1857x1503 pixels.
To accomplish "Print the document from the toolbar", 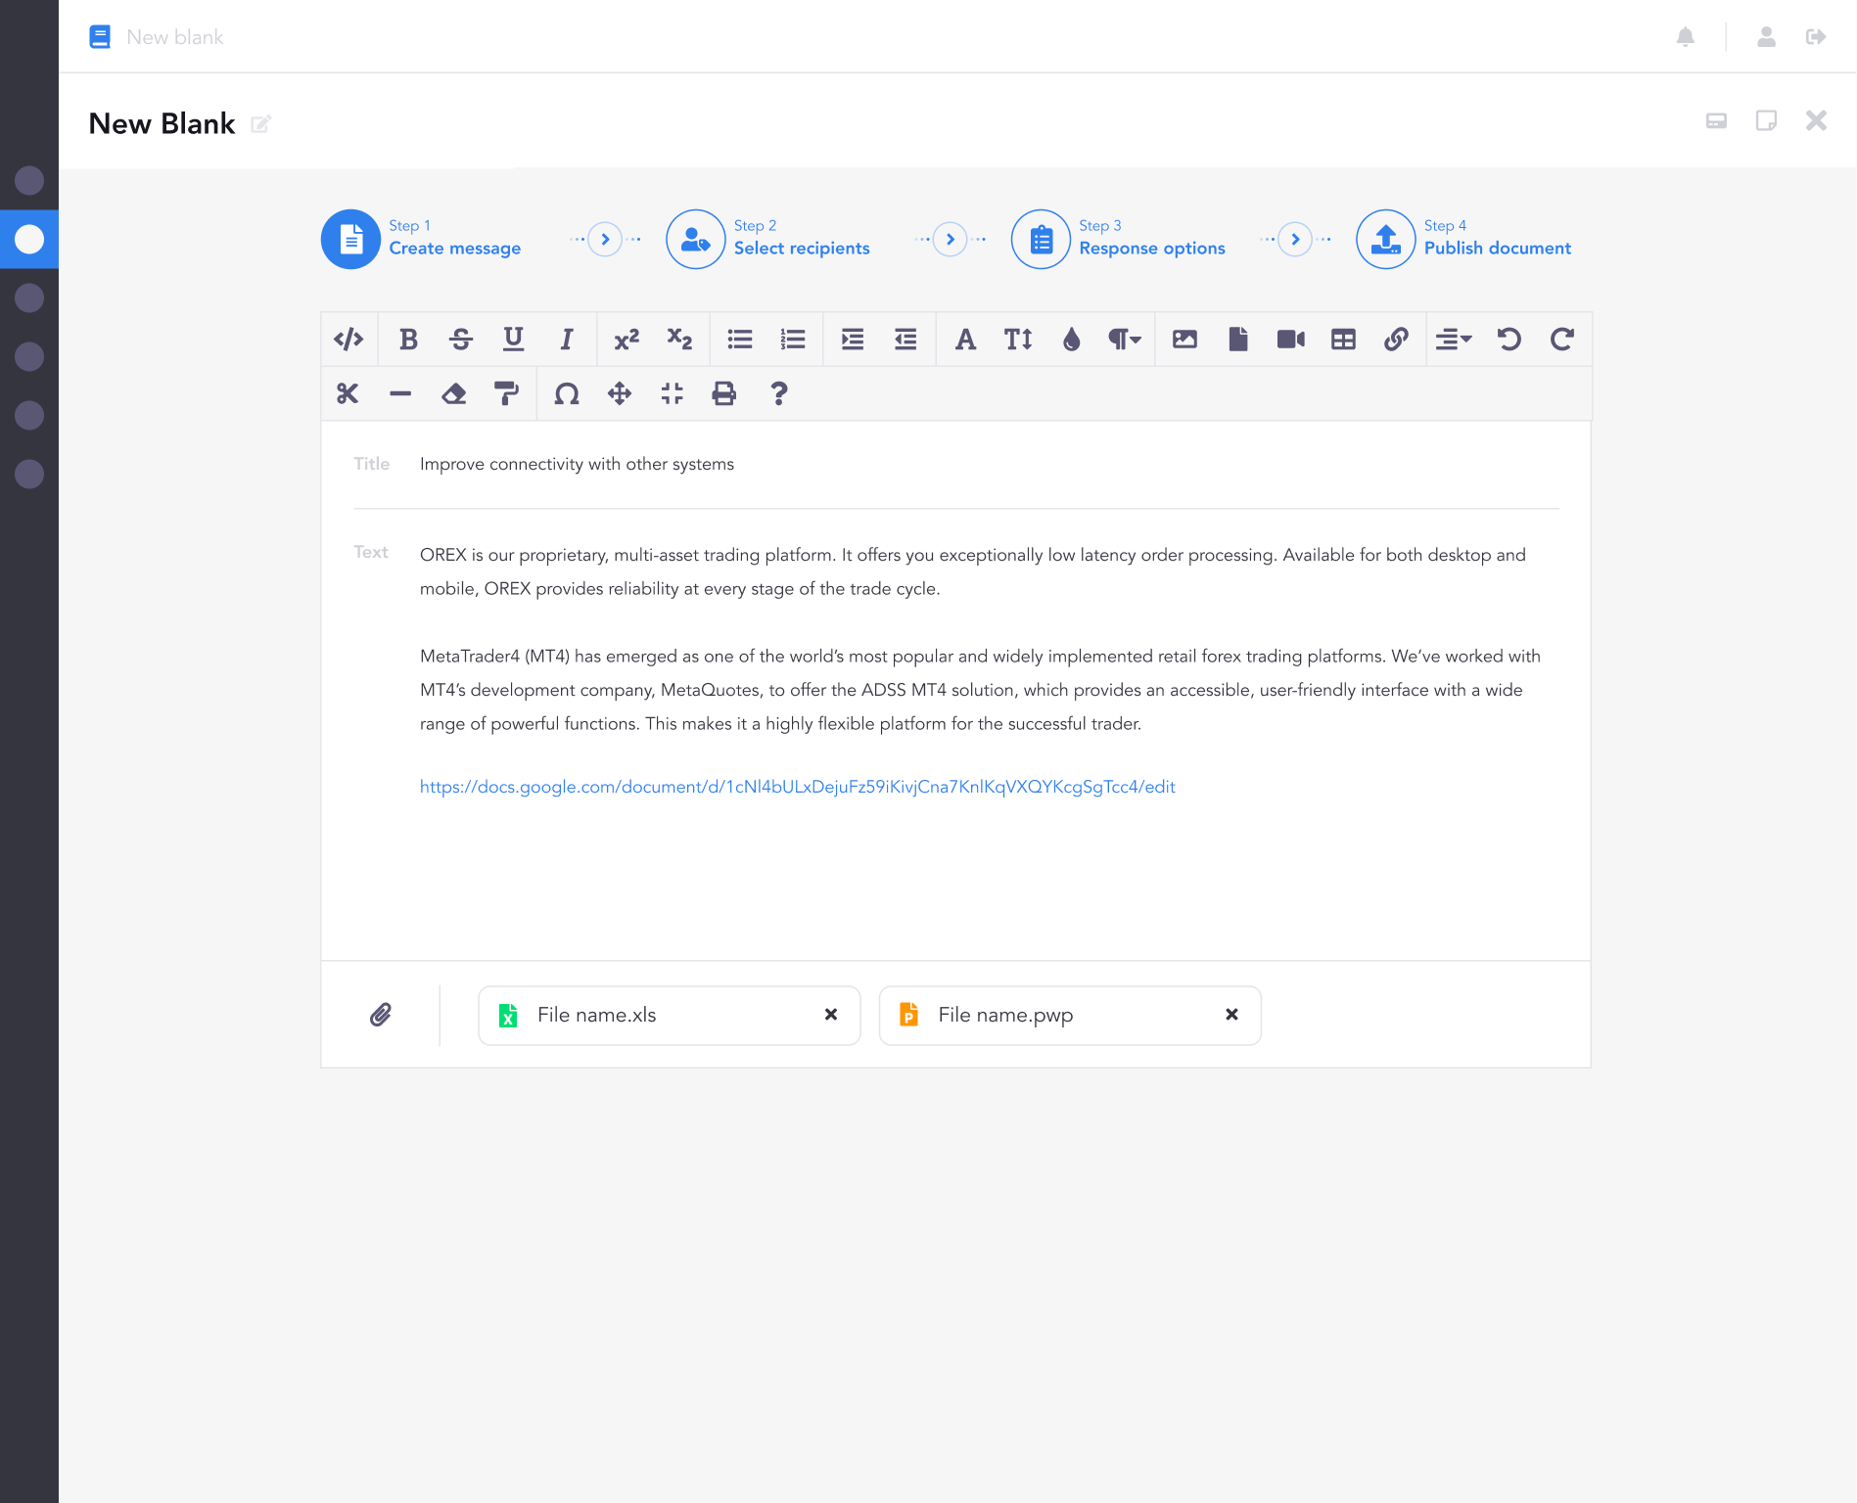I will (x=723, y=394).
